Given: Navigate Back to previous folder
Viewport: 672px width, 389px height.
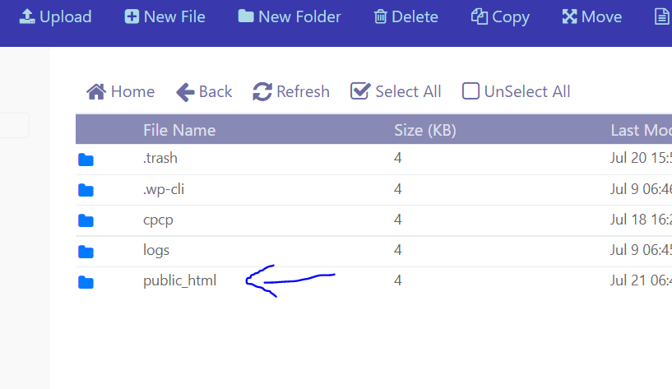Looking at the screenshot, I should pyautogui.click(x=205, y=91).
